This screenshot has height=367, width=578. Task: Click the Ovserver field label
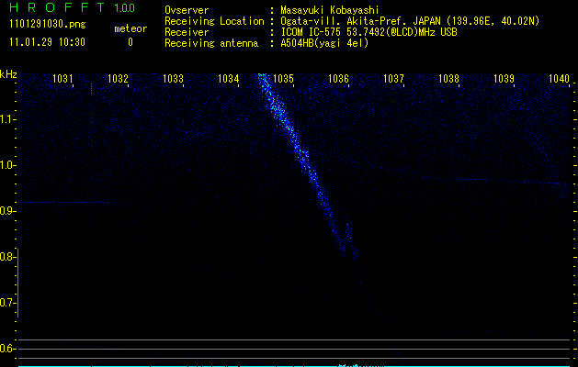(187, 10)
